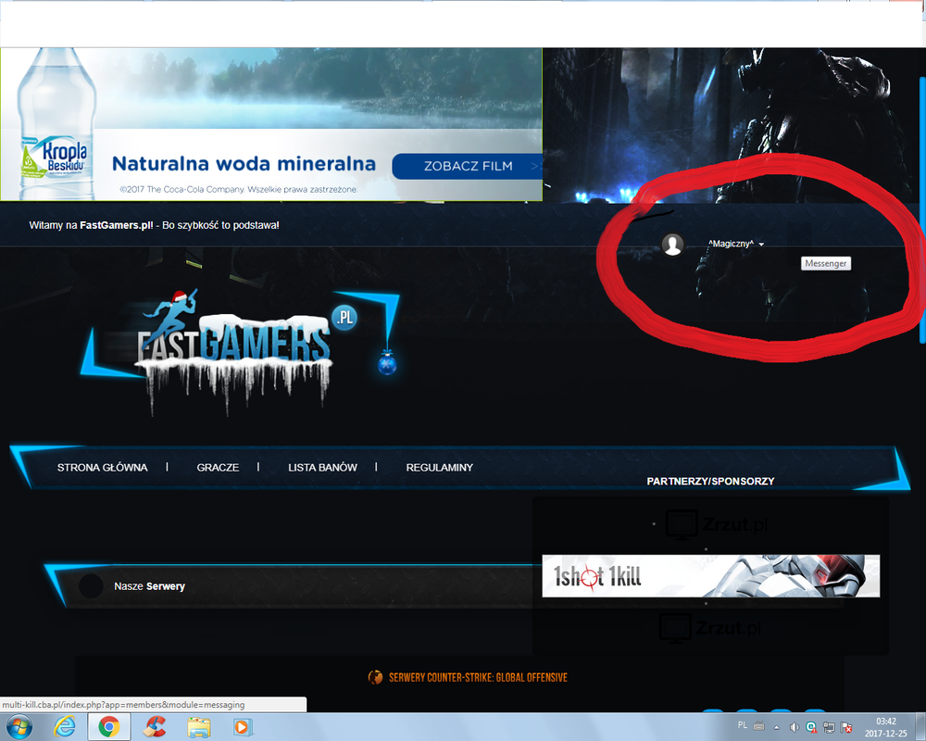Select Regulaminy in the nav bar
Viewport: 926px width, 741px height.
click(439, 468)
